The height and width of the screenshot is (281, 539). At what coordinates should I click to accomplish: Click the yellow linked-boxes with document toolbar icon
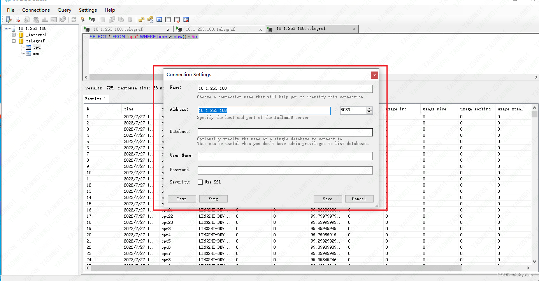[150, 19]
